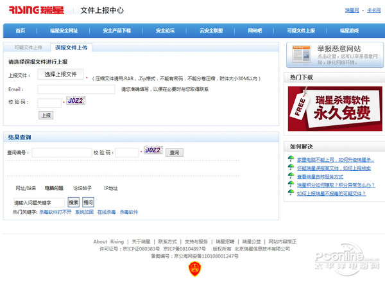Focus the 校验码 field in upload form
Image resolution: width=385 pixels, height=282 pixels.
[49, 103]
